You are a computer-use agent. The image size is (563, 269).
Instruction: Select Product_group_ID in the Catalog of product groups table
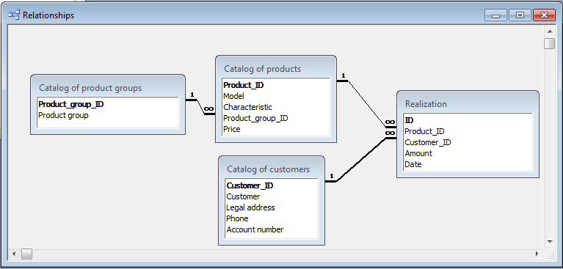(108, 104)
